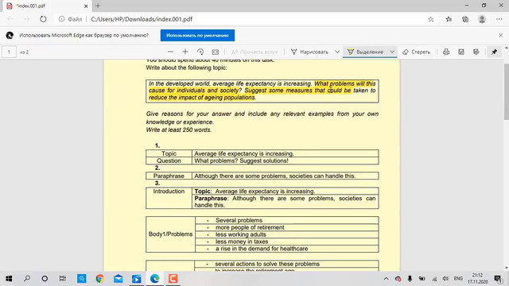
Task: Click 'a rise in the demand for healthcare'
Action: (x=262, y=249)
